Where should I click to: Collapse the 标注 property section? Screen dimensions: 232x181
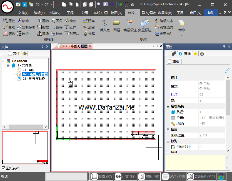(x=168, y=78)
